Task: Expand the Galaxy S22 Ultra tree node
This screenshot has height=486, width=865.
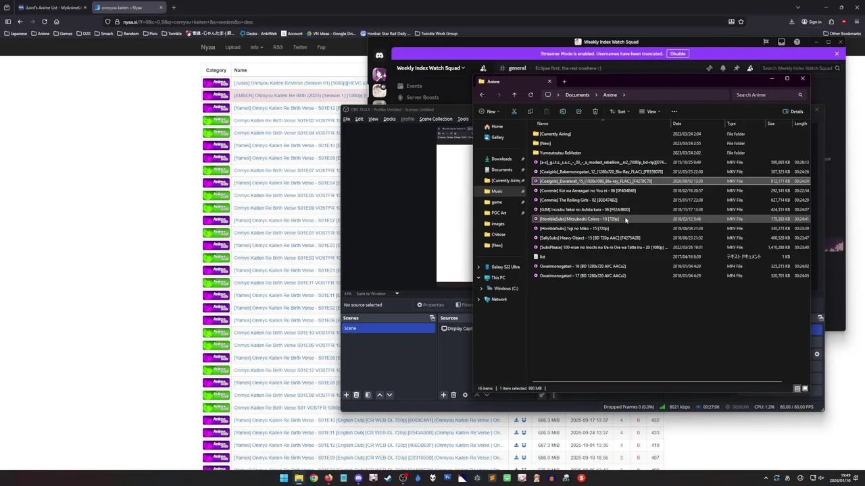Action: [x=479, y=267]
